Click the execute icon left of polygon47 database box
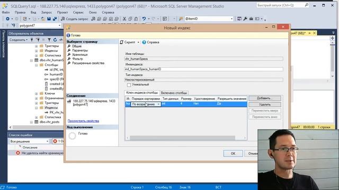This screenshot has width=339, height=190. pyautogui.click(x=13, y=25)
